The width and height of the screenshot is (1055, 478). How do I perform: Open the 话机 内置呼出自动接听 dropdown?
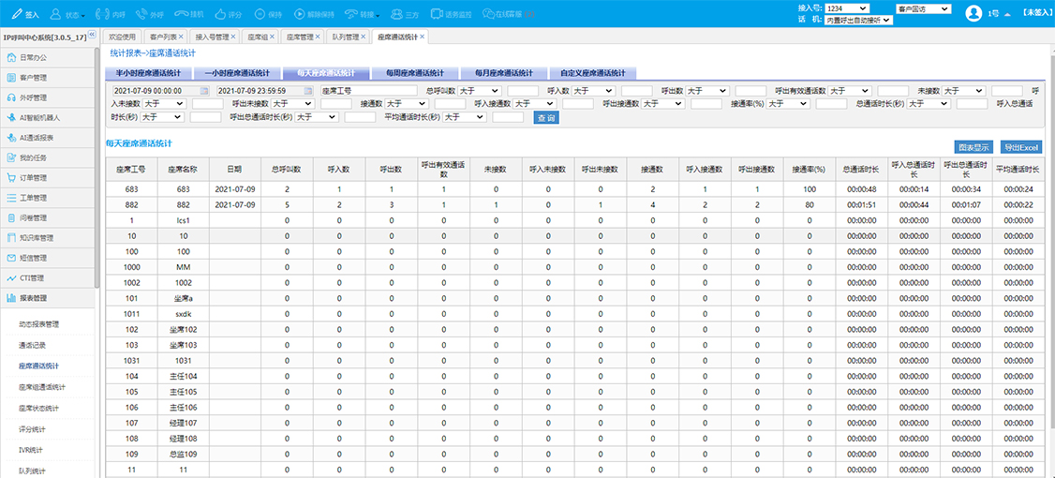click(858, 20)
